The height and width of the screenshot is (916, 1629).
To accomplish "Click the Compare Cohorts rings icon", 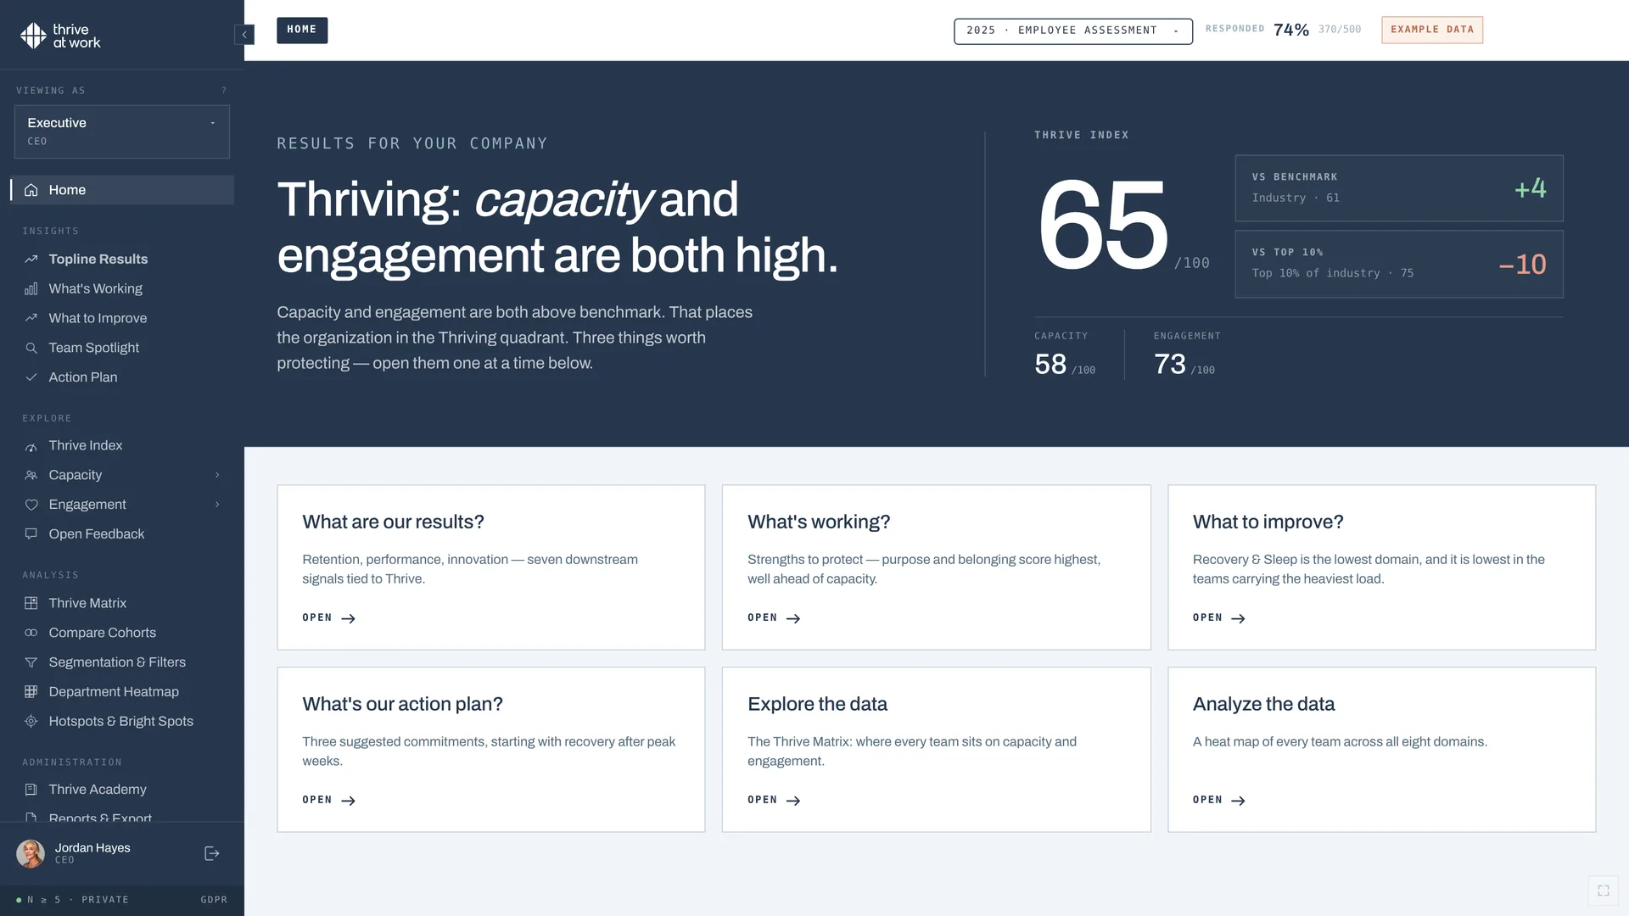I will pos(31,633).
